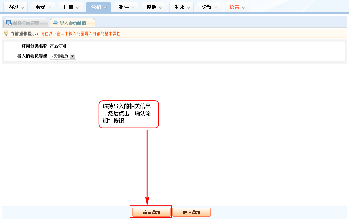
Task: Click the highlighted 营销 menu
Action: coord(99,7)
